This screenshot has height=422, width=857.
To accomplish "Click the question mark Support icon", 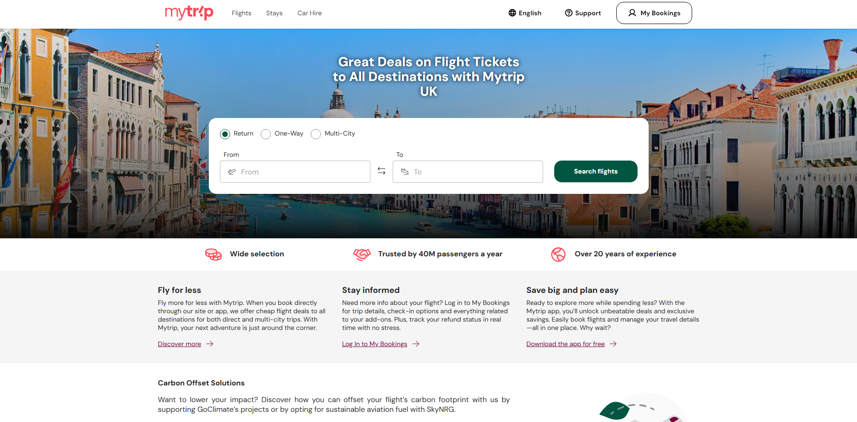I will [x=569, y=13].
